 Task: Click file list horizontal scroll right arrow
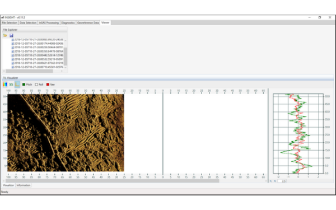(62, 71)
